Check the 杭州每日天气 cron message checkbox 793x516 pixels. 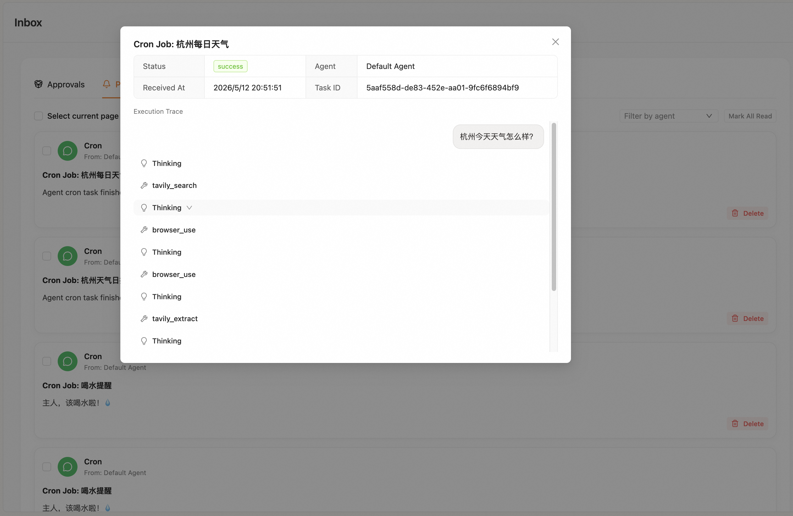point(47,151)
